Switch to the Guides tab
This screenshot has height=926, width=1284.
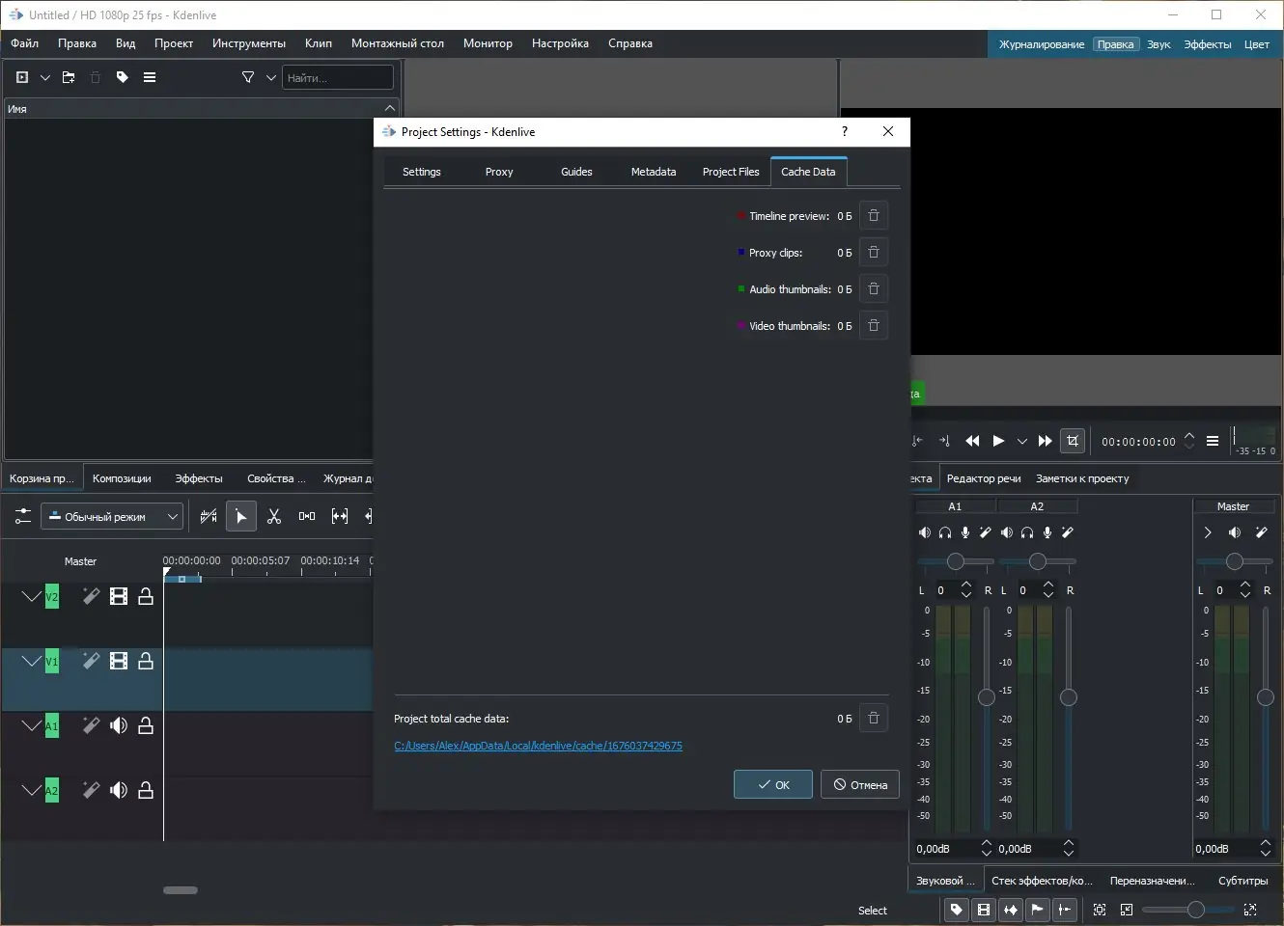click(x=576, y=172)
